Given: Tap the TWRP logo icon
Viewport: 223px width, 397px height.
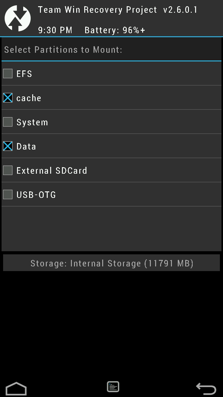Looking at the screenshot, I should 18,18.
